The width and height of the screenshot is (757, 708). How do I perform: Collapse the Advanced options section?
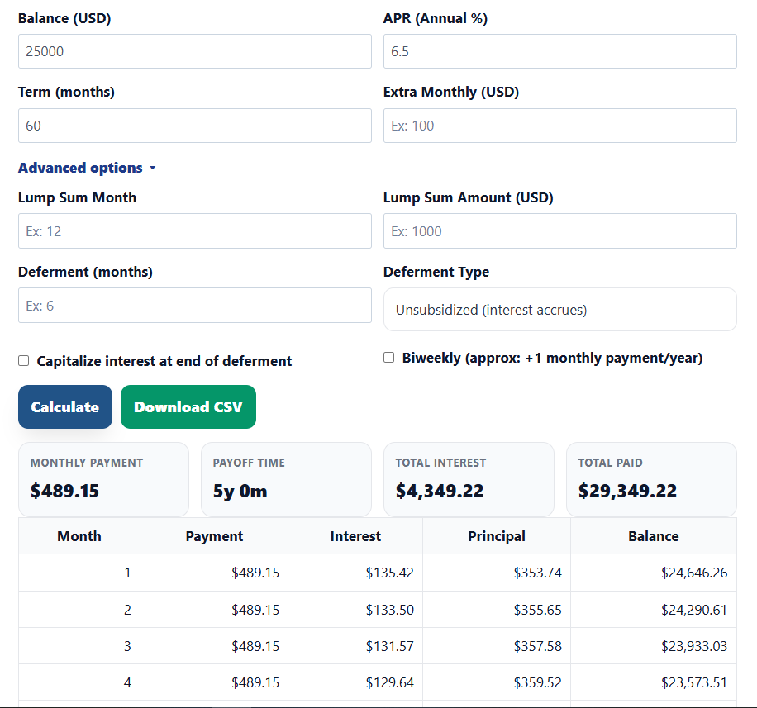[81, 168]
